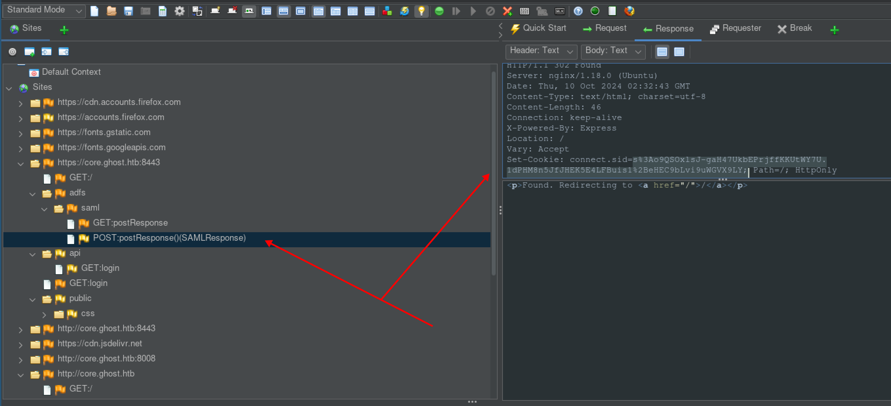Open Manage Add-ons colored blocks icon
This screenshot has height=406, width=891.
pos(387,11)
